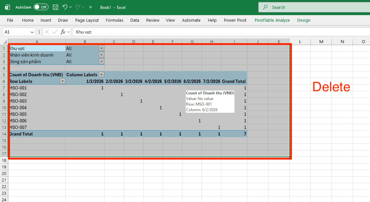Open the PivotTable Analyze tab
The height and width of the screenshot is (202, 370).
point(272,20)
